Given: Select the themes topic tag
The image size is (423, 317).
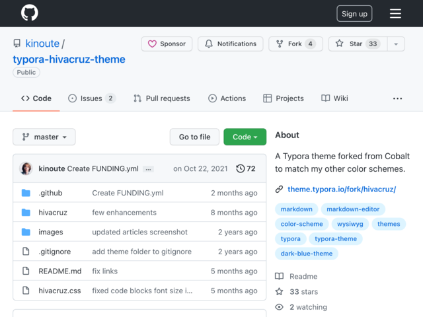Looking at the screenshot, I should pos(389,224).
